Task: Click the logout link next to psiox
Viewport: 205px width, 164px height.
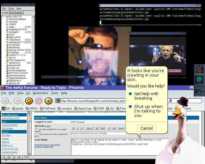Action: coord(81,122)
